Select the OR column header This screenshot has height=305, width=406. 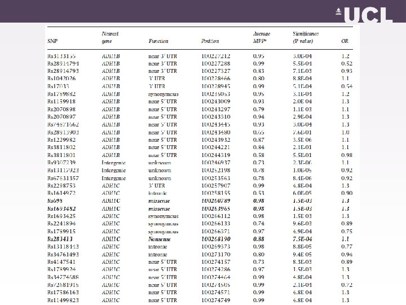[x=345, y=41]
